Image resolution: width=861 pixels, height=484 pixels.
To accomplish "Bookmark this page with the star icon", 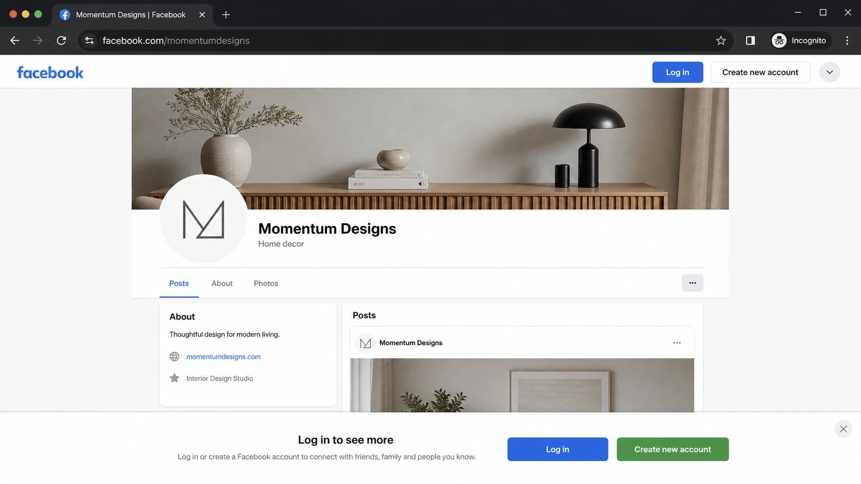I will pos(721,41).
